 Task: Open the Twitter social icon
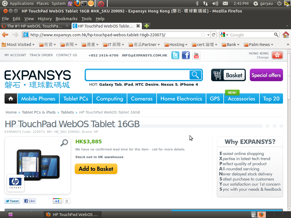click(175, 55)
